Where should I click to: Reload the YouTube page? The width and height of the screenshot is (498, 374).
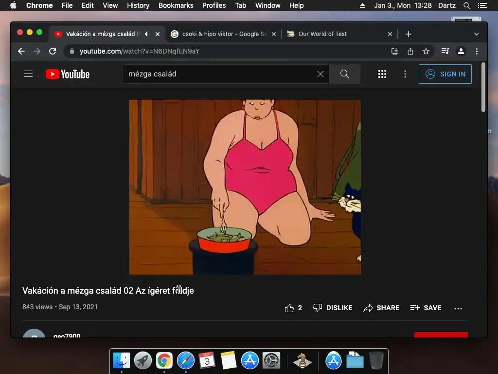tap(53, 51)
